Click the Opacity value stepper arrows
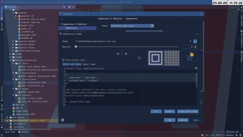Image resolution: width=243 pixels, height=137 pixels. [195, 47]
